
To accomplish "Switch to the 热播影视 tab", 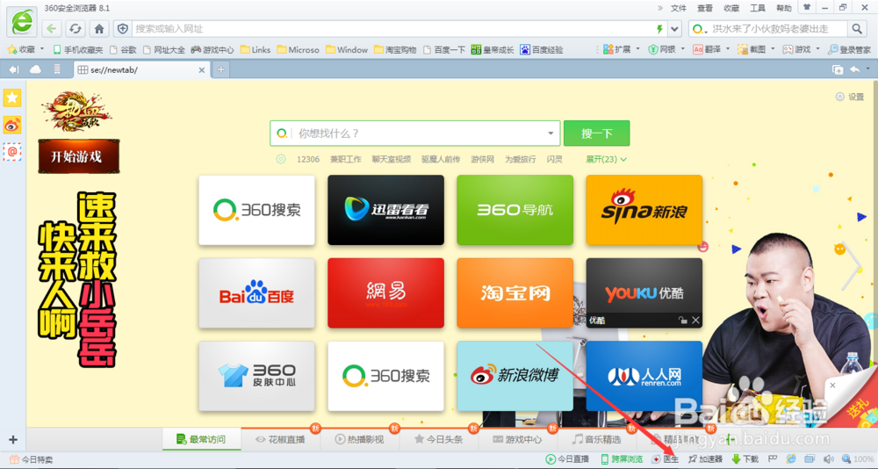I will [x=360, y=439].
